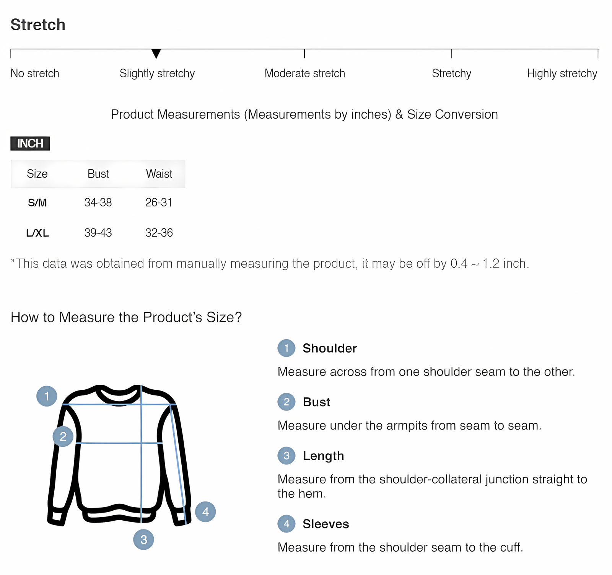Click number 4 badge beside sweater sleeve
The height and width of the screenshot is (575, 612).
[x=205, y=511]
